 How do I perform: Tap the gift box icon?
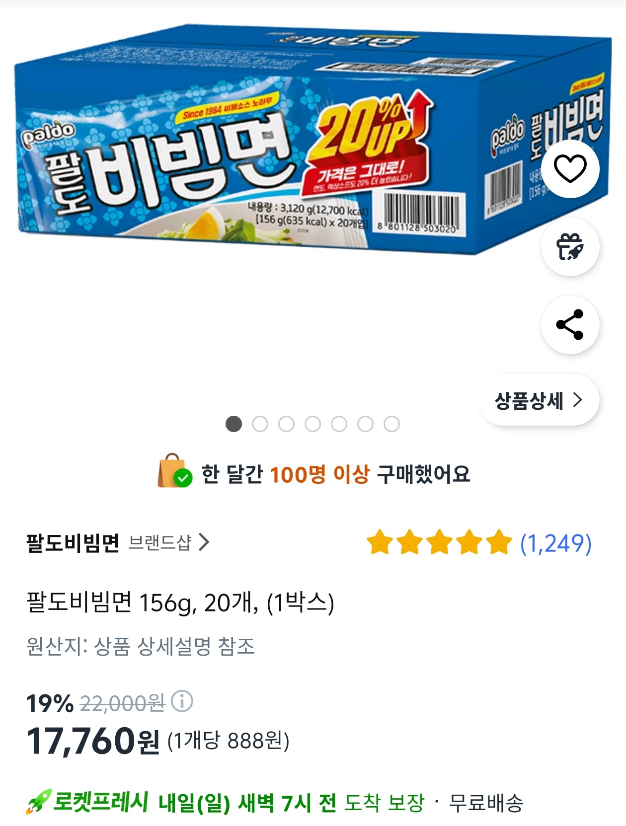tap(570, 247)
